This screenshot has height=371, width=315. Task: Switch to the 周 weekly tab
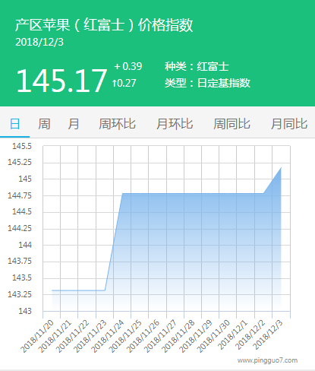tap(44, 124)
